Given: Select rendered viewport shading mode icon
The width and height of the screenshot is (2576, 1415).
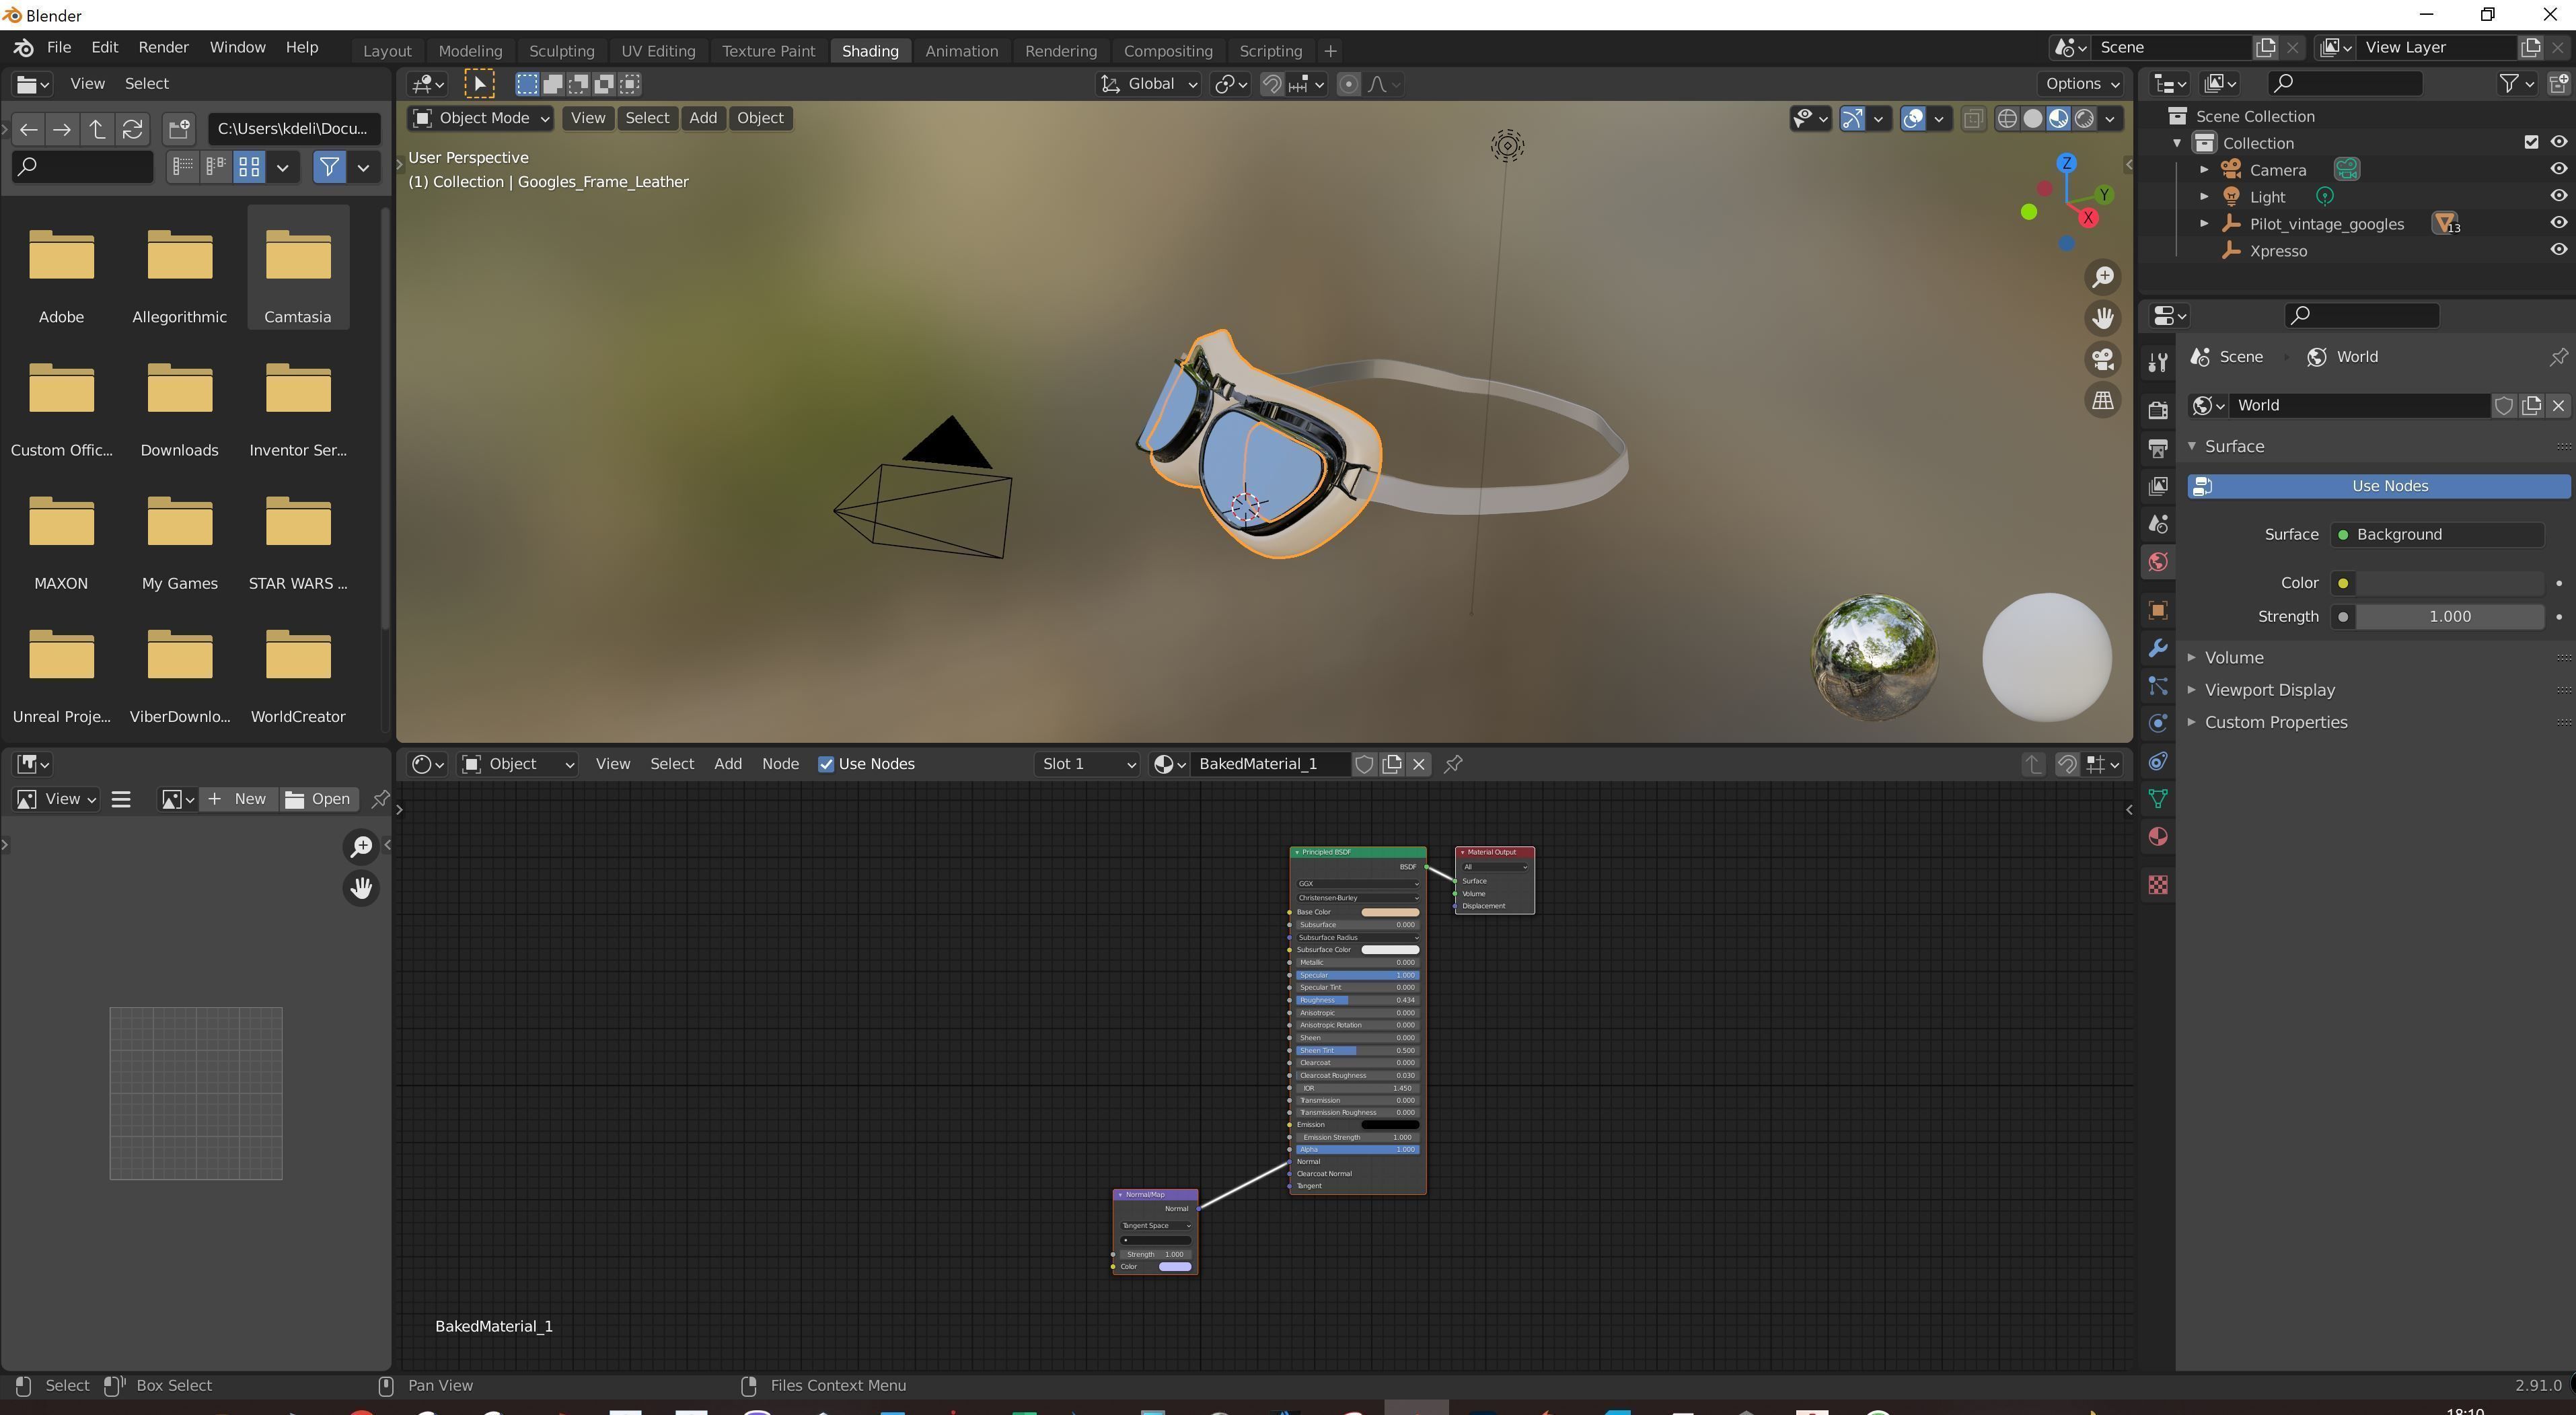Looking at the screenshot, I should point(2084,119).
